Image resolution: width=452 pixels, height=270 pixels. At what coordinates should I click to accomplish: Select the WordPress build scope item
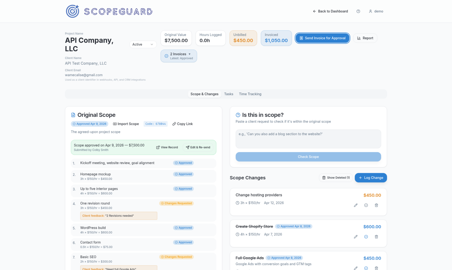(143, 230)
